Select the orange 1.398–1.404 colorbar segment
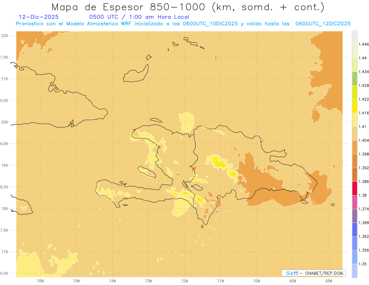The height and width of the screenshot is (285, 369). [x=355, y=147]
